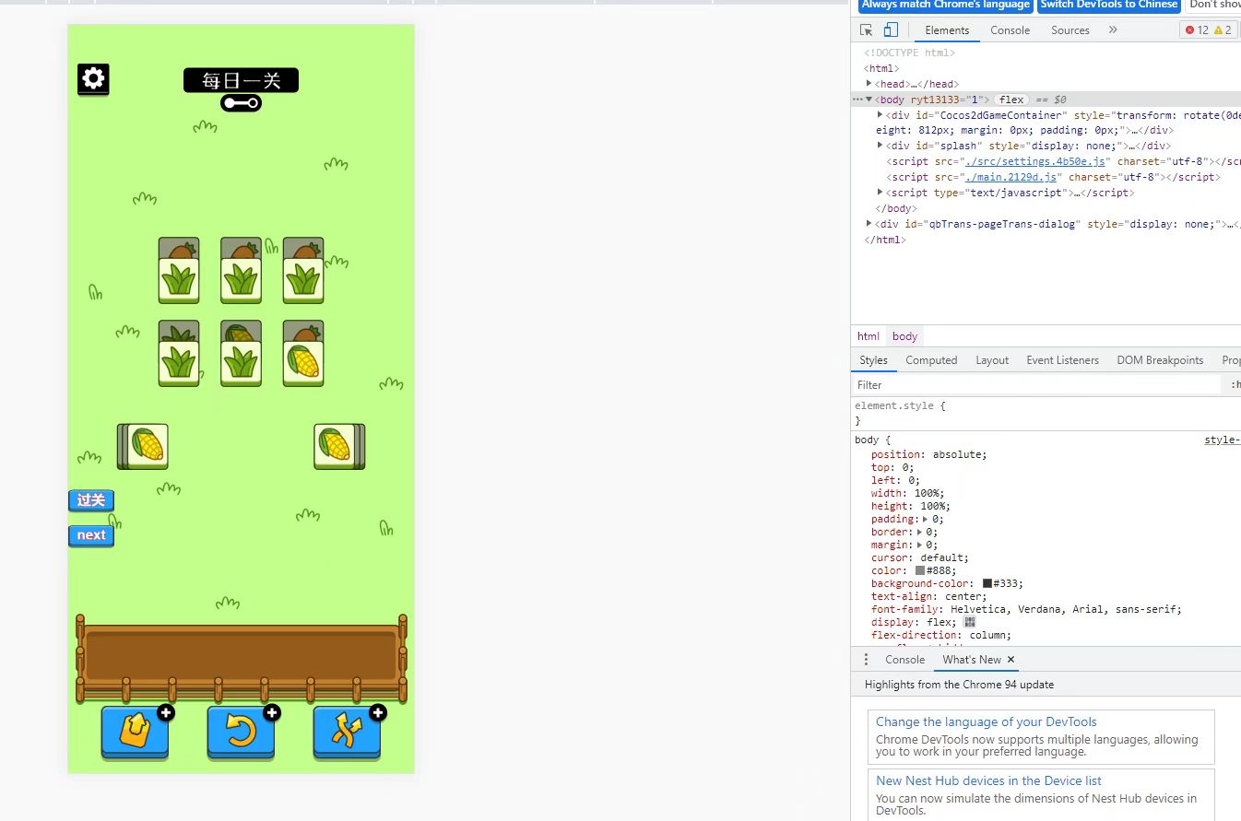
Task: Click the errors and warnings counter
Action: tap(1209, 30)
